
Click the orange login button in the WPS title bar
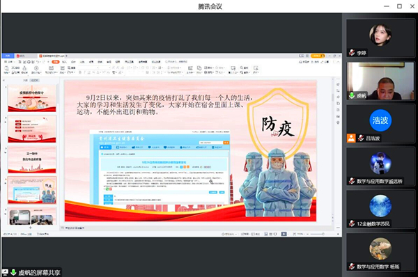(318, 56)
